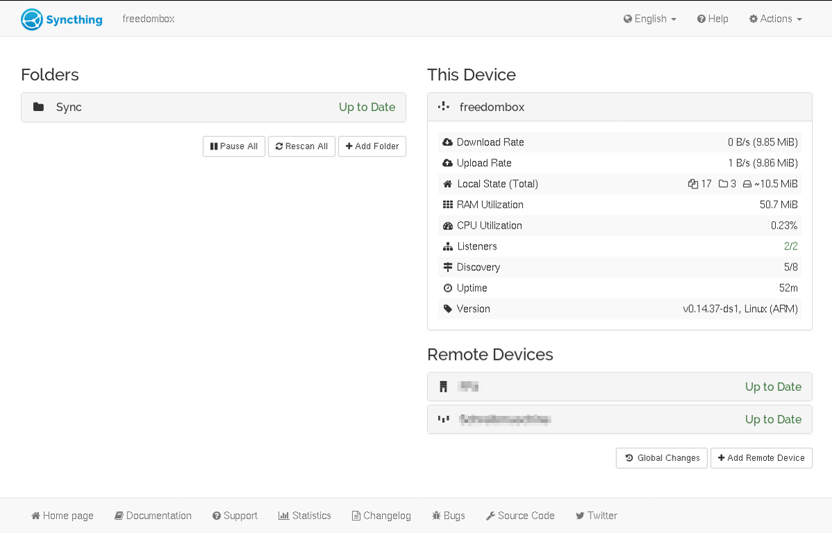The image size is (832, 533).
Task: Click the Discovery signpost icon
Action: pyautogui.click(x=447, y=267)
